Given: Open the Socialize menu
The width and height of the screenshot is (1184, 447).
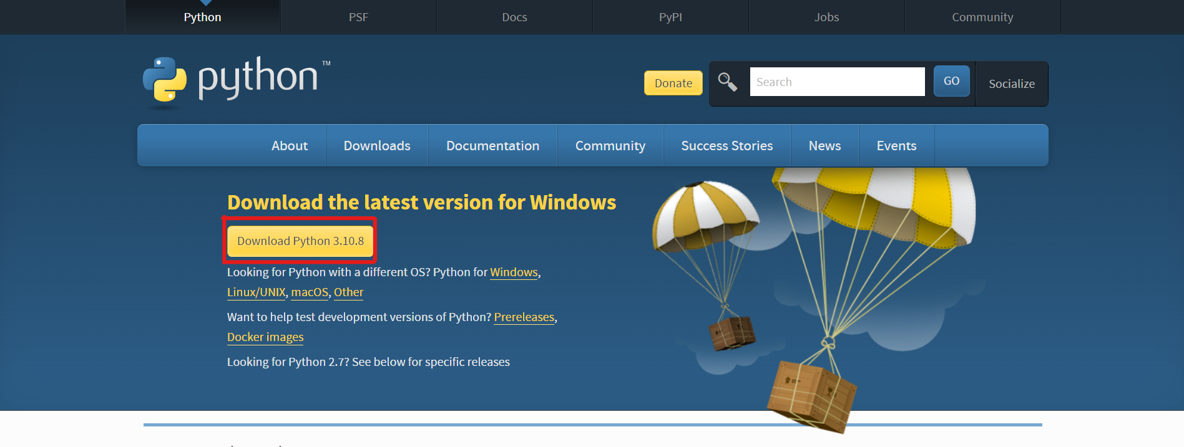Looking at the screenshot, I should pyautogui.click(x=1012, y=84).
